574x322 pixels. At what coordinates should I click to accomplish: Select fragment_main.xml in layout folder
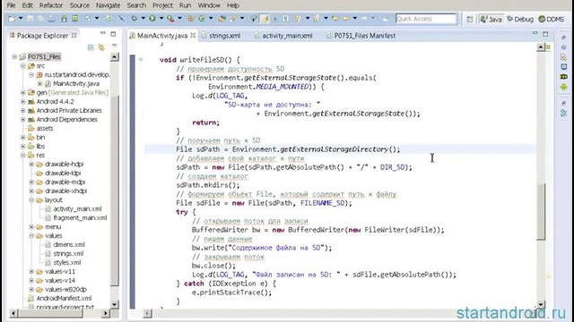tap(80, 218)
